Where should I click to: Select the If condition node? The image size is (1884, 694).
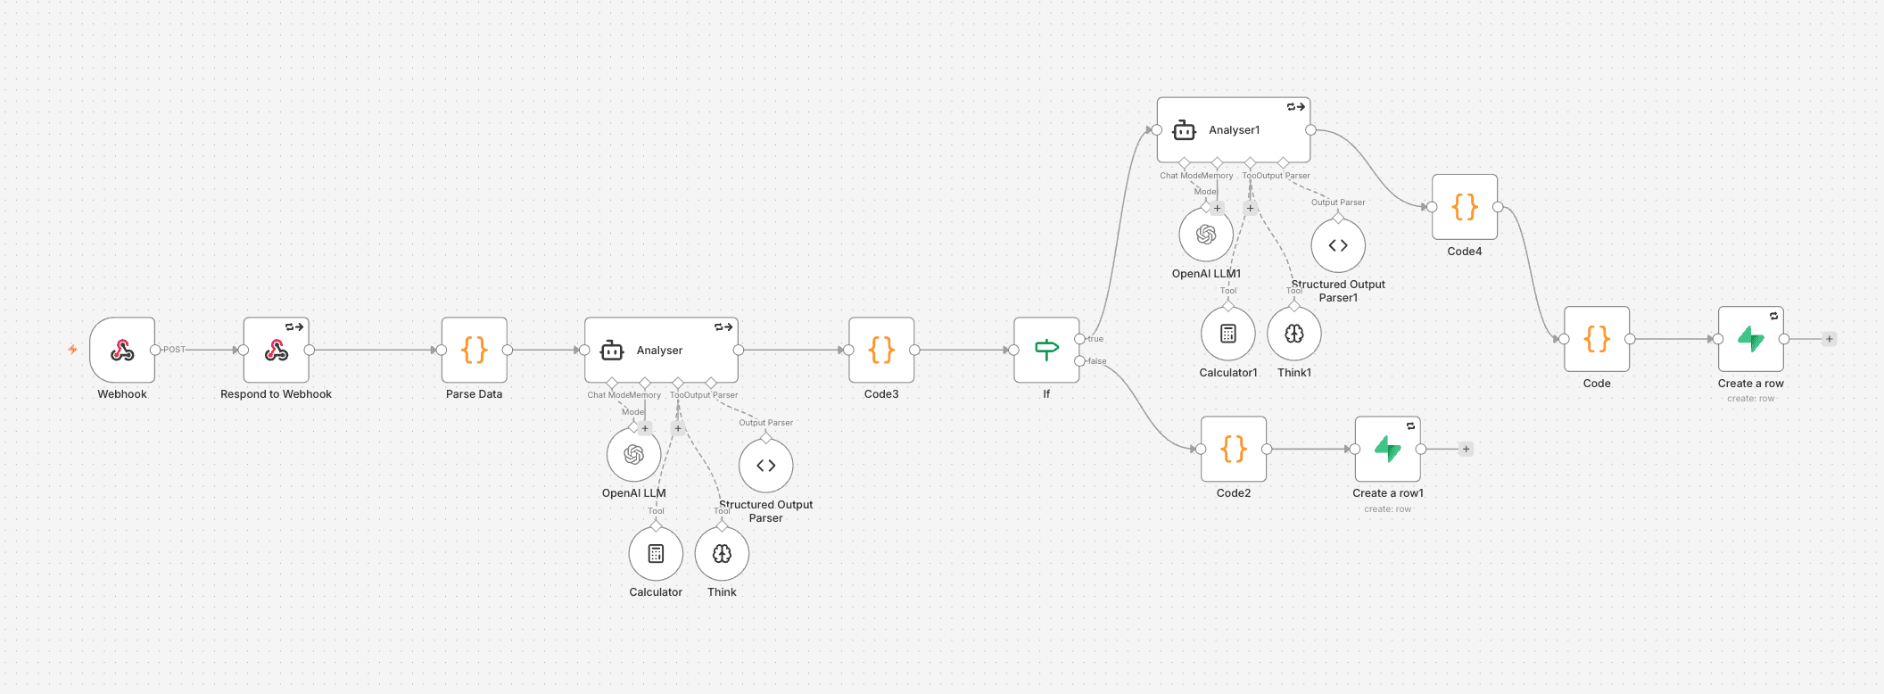click(1046, 350)
